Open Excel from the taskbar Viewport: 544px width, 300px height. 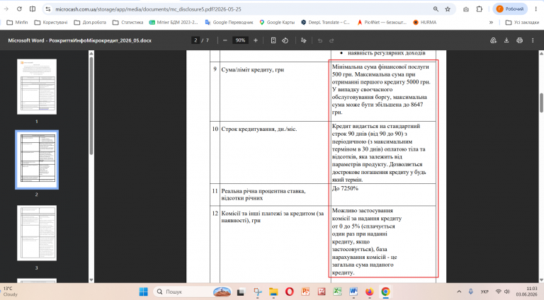[338, 292]
